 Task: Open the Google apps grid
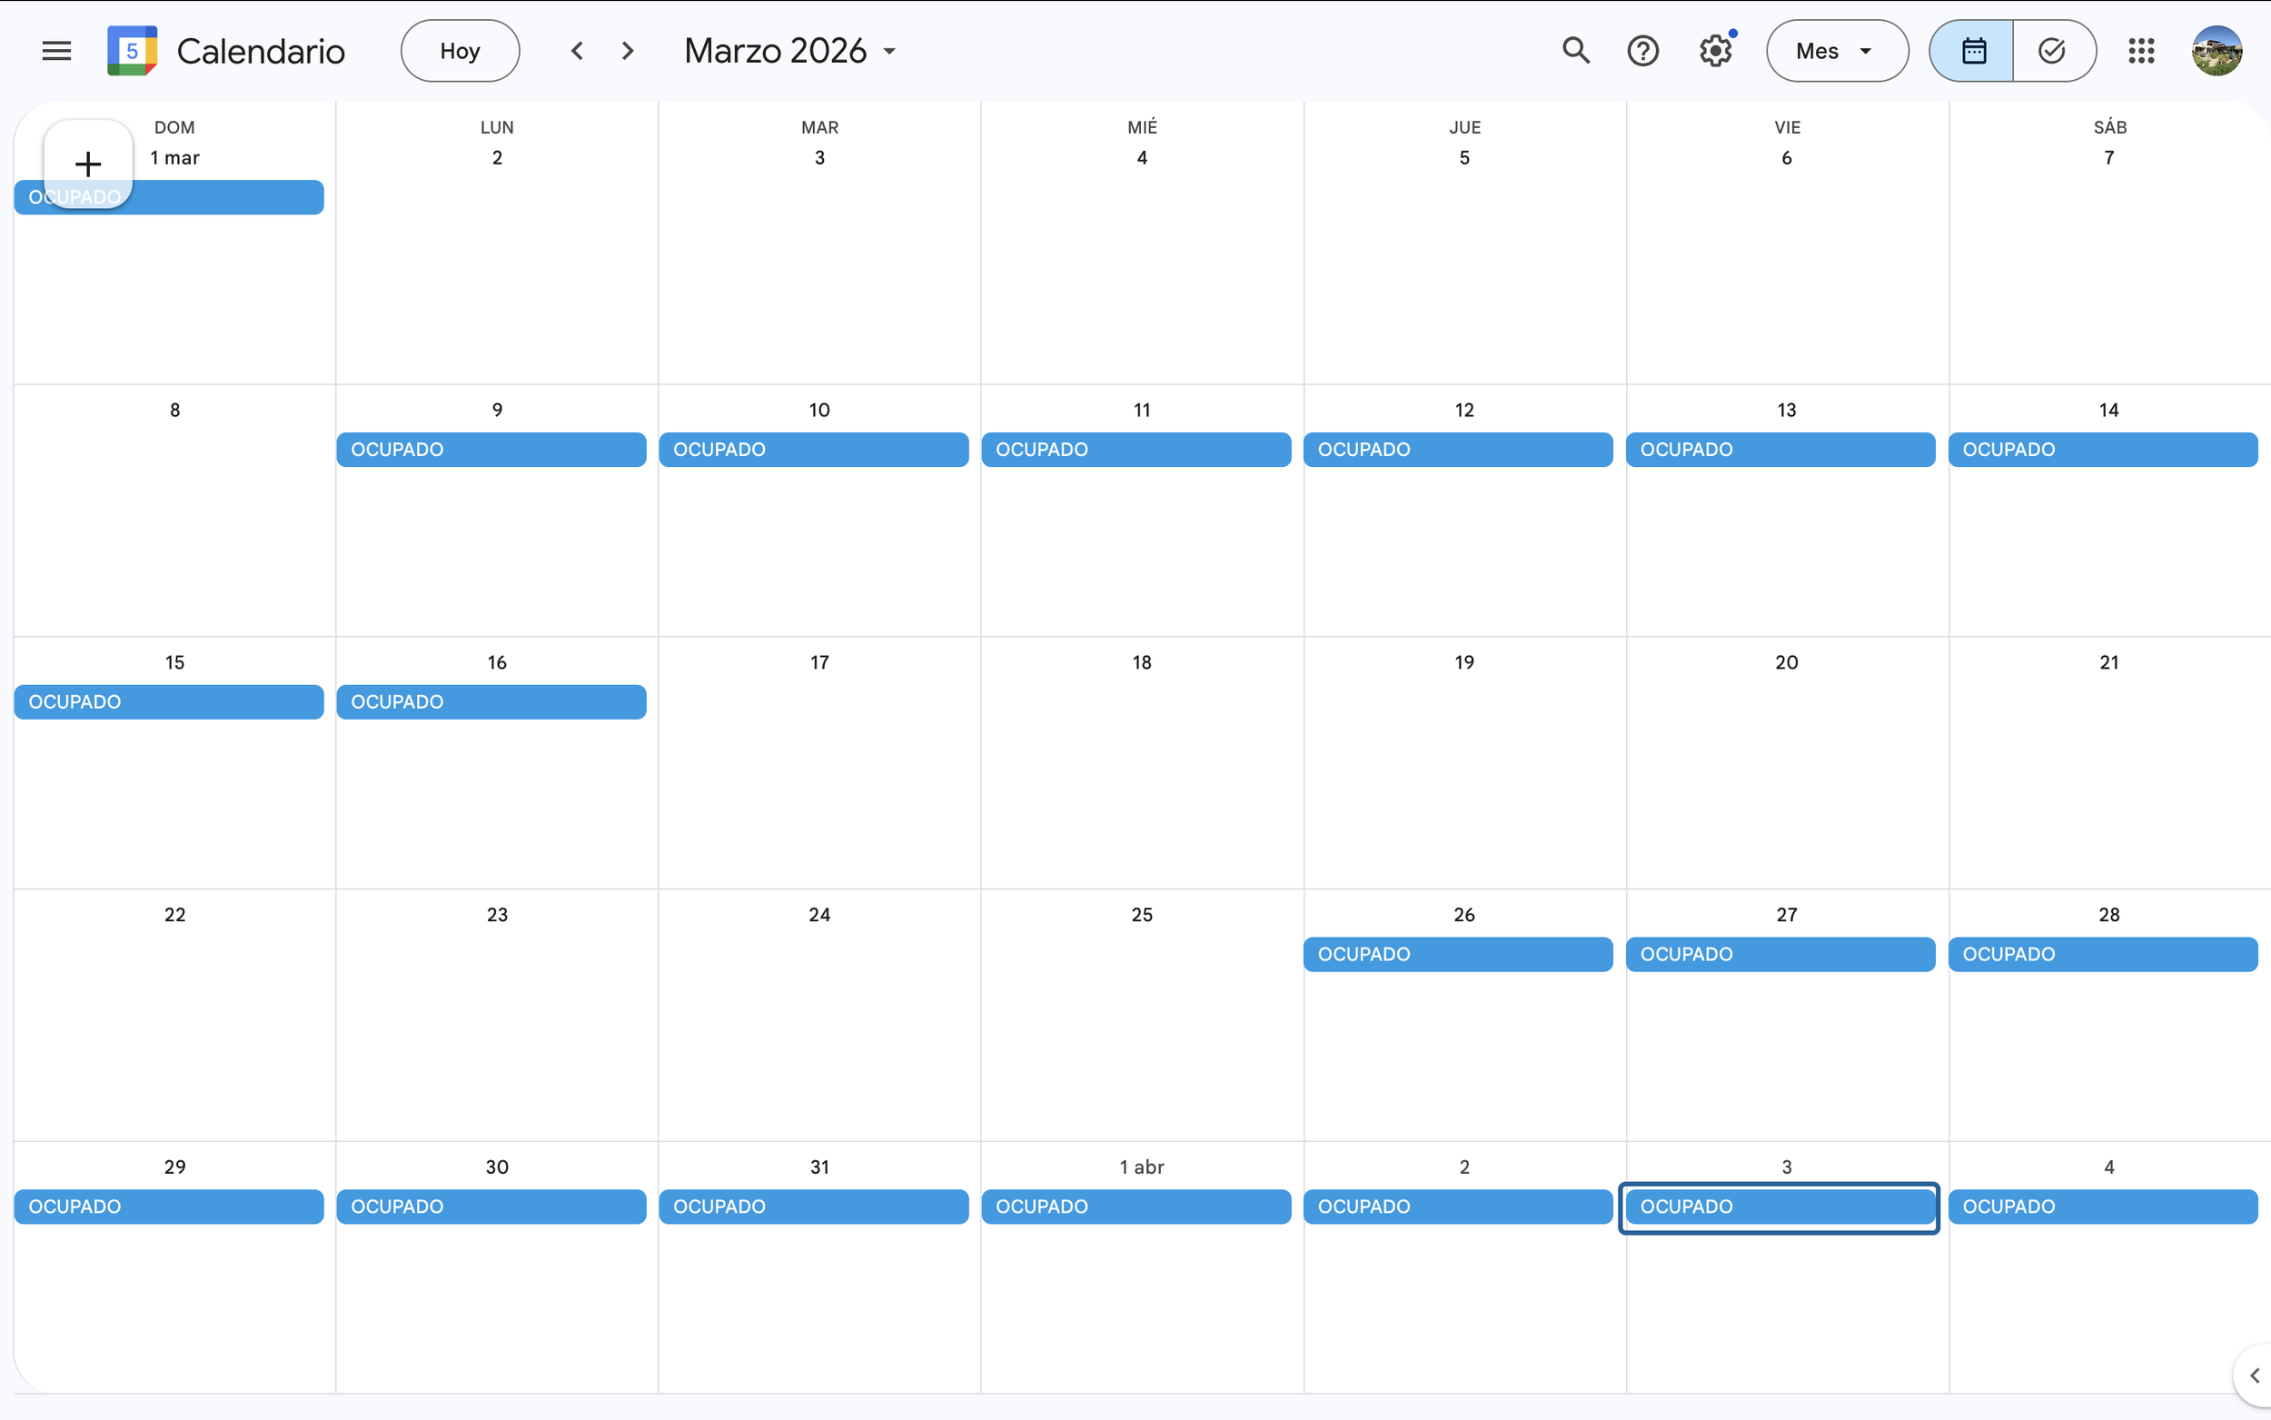(x=2140, y=51)
